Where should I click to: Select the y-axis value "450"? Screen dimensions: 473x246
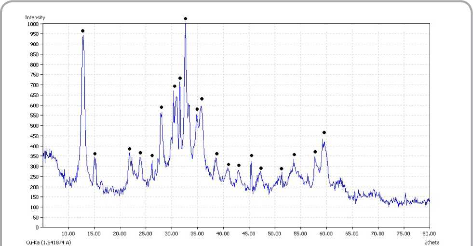(x=34, y=136)
